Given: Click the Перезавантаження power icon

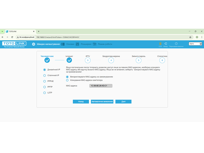Looking at the screenshot, I should tap(176, 44).
